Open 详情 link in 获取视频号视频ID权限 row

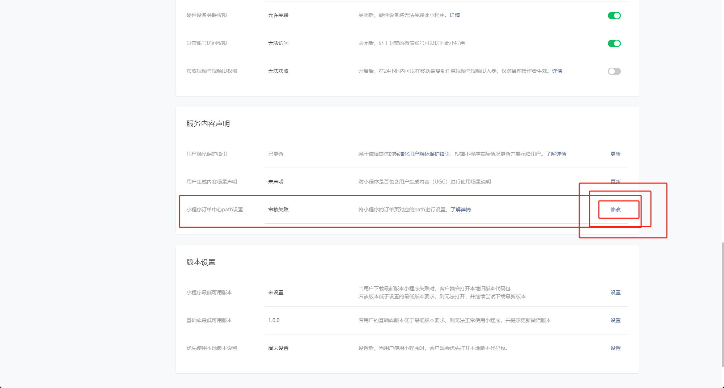pyautogui.click(x=557, y=71)
